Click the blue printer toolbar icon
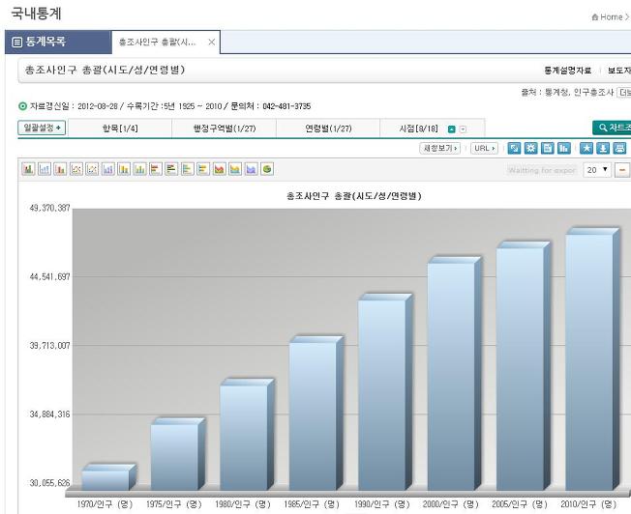The image size is (631, 514). pyautogui.click(x=619, y=148)
